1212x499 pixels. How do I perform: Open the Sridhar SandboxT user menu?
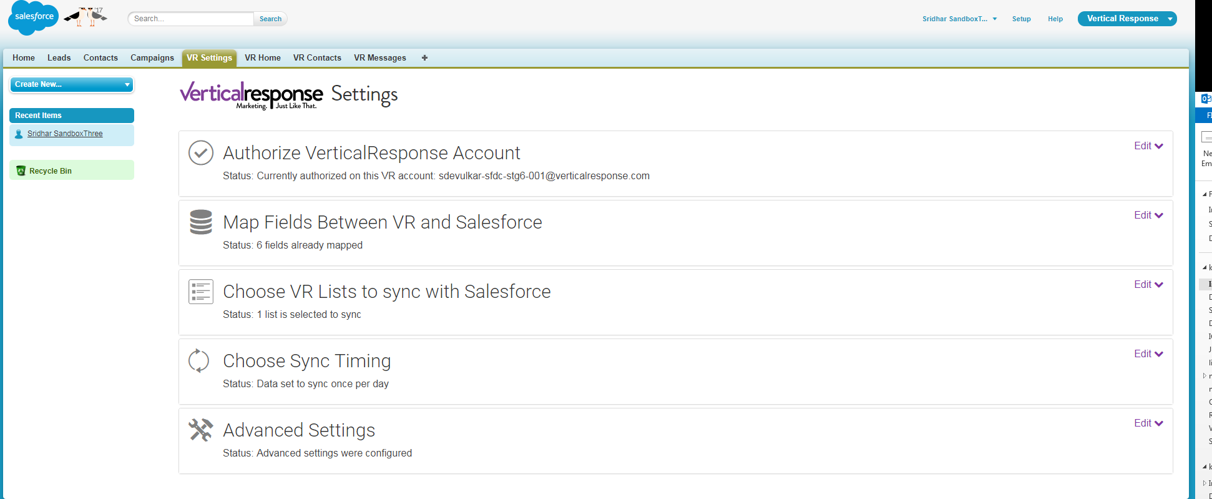click(x=959, y=19)
